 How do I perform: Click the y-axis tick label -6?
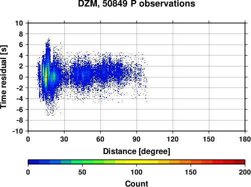tap(20, 109)
